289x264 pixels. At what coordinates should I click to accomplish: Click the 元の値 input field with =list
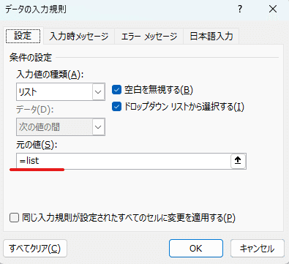[123, 161]
